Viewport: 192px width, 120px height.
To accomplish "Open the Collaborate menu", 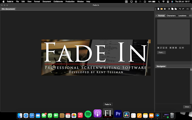I will pyautogui.click(x=58, y=2).
